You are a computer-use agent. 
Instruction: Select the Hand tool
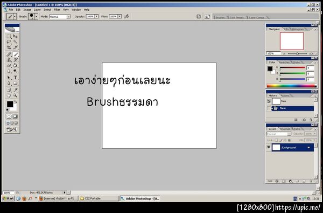(x=9, y=95)
